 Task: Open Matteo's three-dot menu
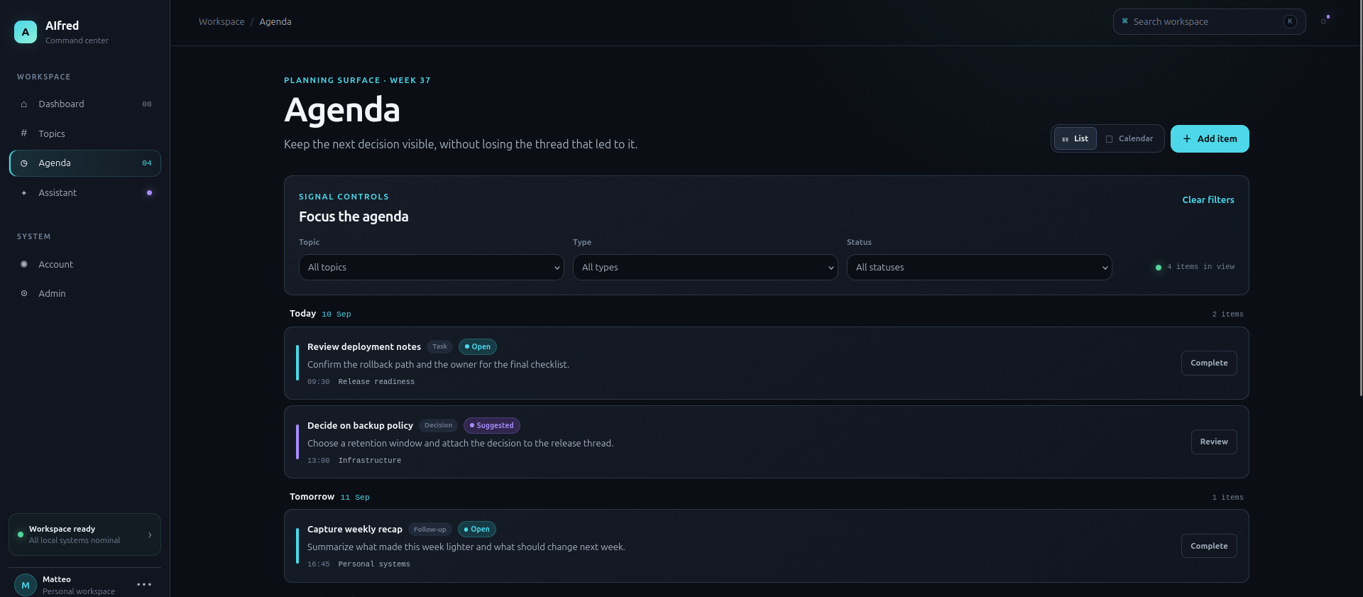click(x=144, y=585)
